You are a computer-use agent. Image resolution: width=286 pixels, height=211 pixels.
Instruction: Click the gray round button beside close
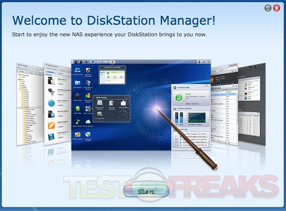(x=268, y=8)
